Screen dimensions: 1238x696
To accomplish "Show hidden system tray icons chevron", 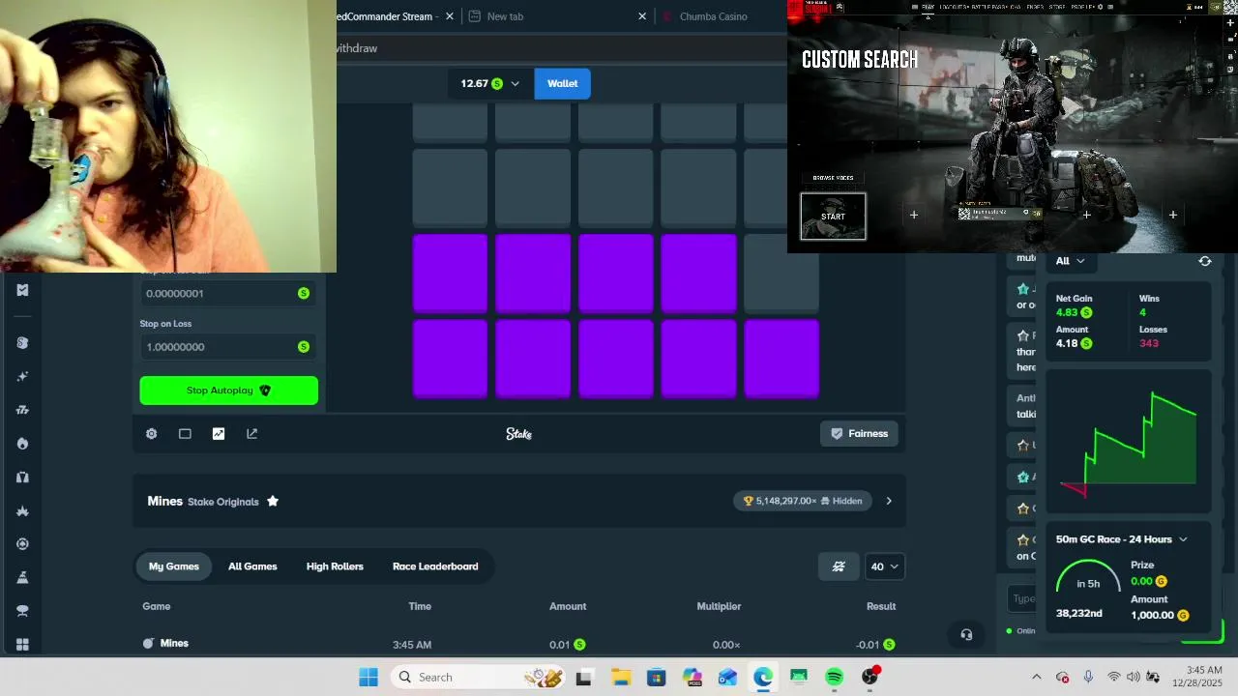I will tap(1037, 678).
